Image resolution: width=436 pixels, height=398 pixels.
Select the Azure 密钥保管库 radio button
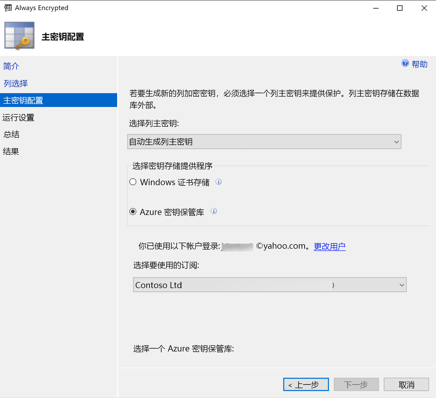[x=133, y=212]
